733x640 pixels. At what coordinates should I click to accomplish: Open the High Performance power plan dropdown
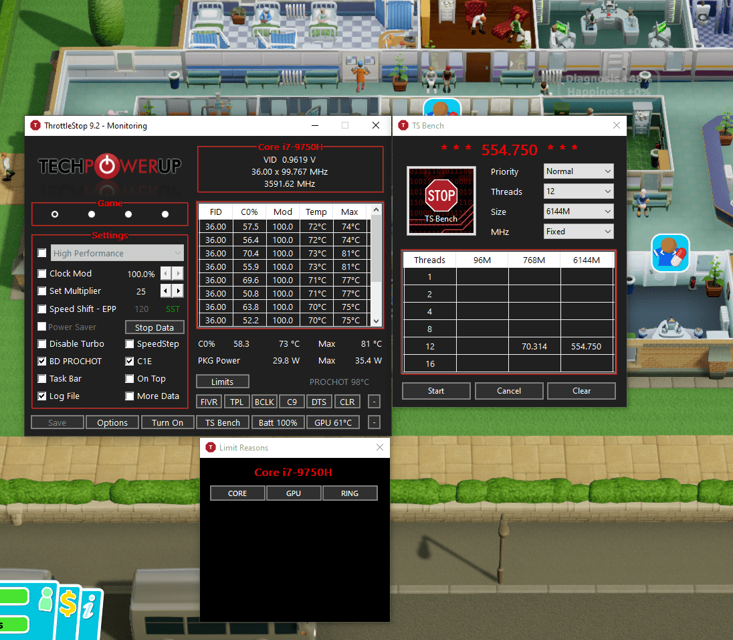click(117, 253)
